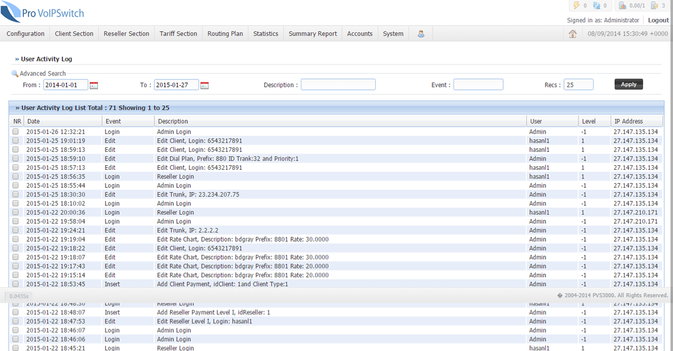This screenshot has width=673, height=351.
Task: Click IP address 27.147.210.171 in 20:00:36 row
Action: 636,212
